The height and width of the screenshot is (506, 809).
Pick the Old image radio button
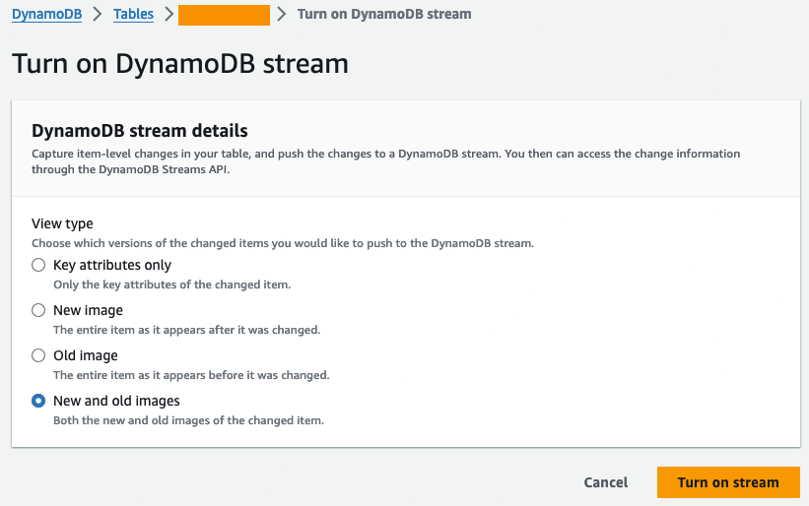coord(38,355)
